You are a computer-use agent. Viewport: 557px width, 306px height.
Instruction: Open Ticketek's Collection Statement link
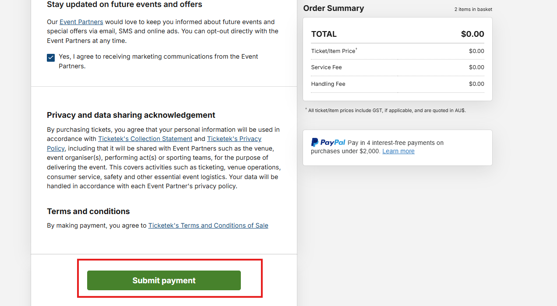[x=145, y=139]
